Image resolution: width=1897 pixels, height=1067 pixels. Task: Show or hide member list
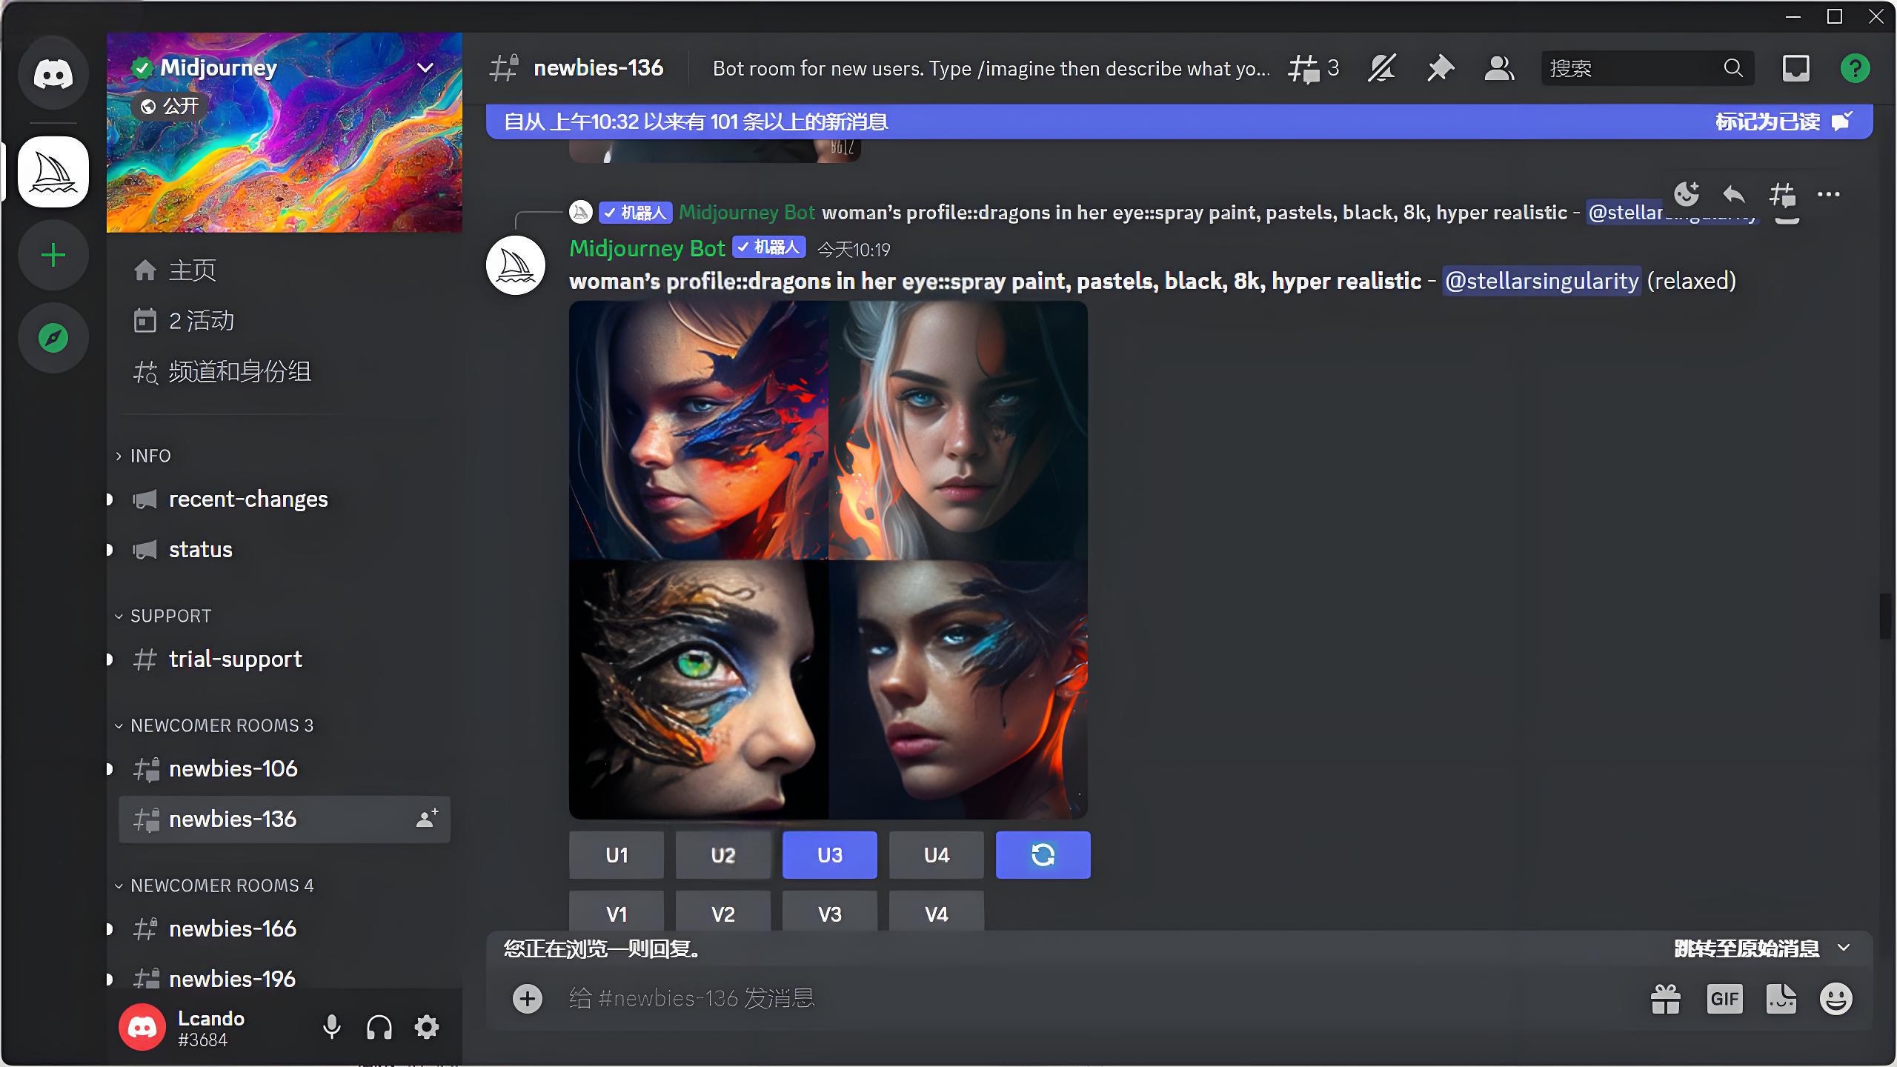[1498, 69]
